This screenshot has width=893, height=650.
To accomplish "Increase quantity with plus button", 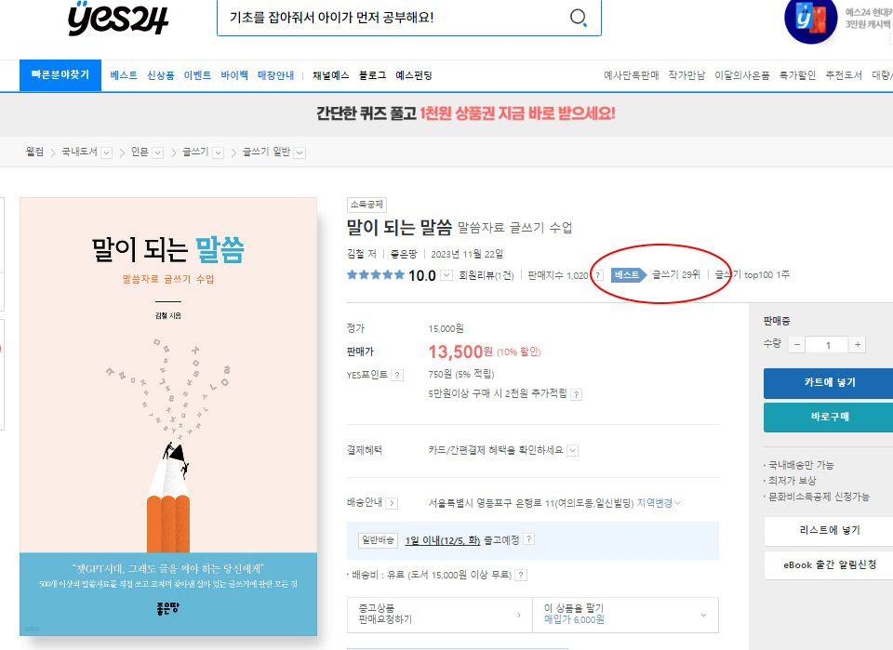I will [857, 344].
